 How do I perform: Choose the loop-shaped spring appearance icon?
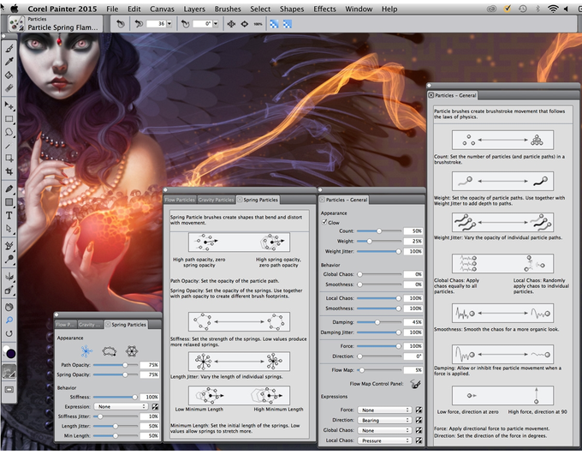coord(110,350)
